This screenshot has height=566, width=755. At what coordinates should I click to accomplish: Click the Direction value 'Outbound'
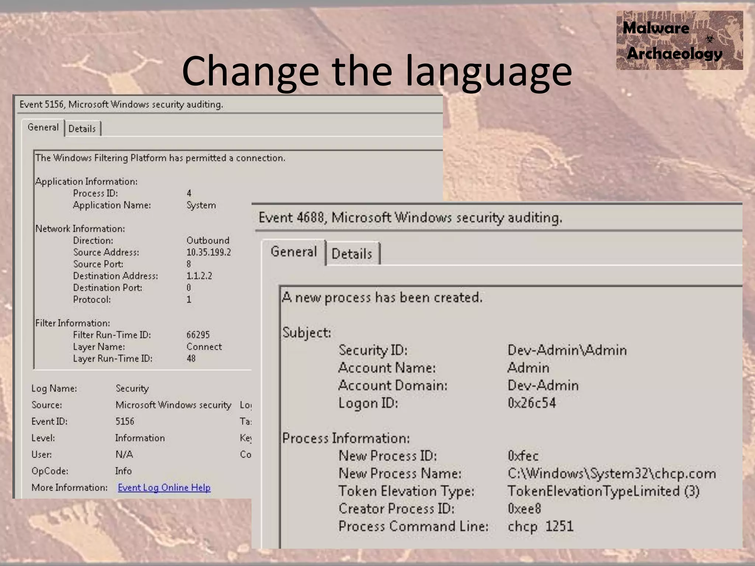click(208, 240)
